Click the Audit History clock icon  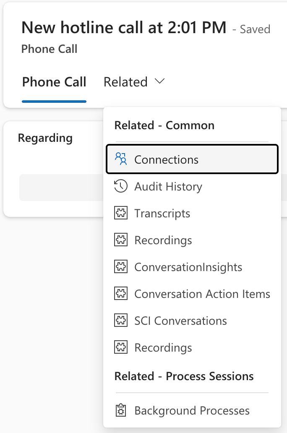tap(121, 186)
